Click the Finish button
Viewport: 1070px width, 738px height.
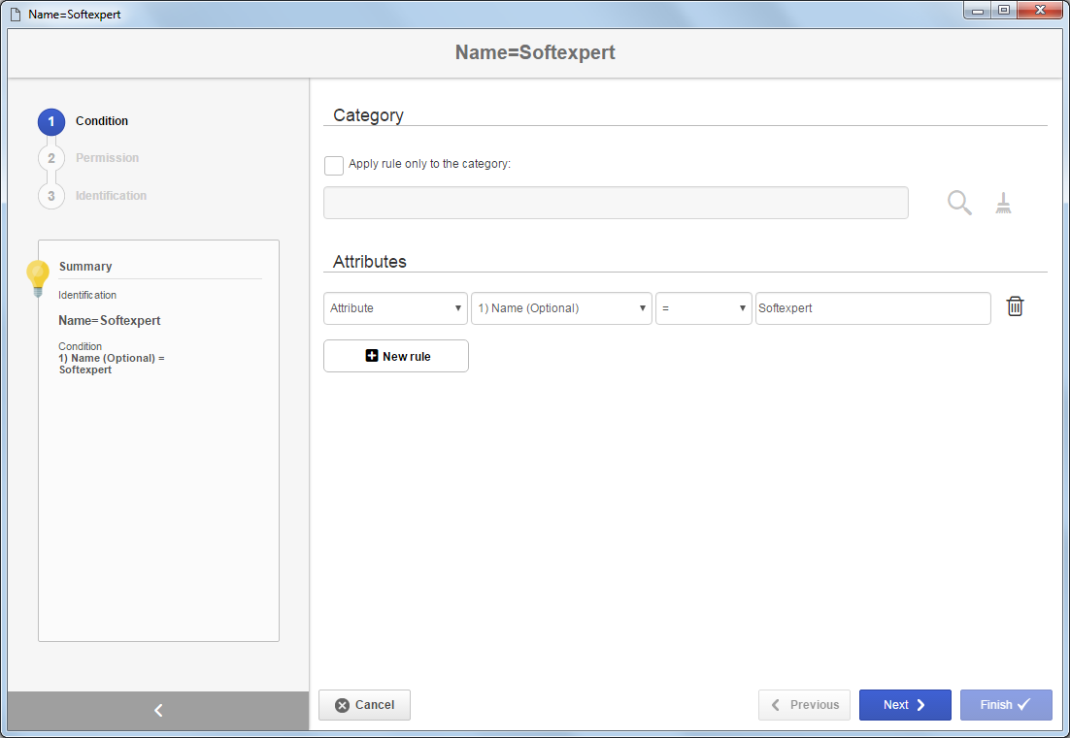click(1006, 705)
